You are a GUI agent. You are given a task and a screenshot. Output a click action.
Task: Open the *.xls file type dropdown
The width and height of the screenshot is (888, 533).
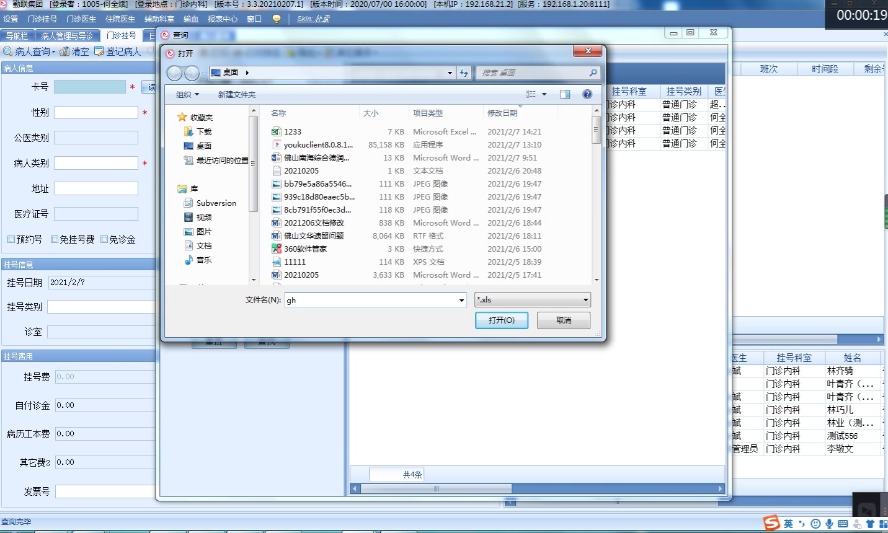pyautogui.click(x=585, y=300)
